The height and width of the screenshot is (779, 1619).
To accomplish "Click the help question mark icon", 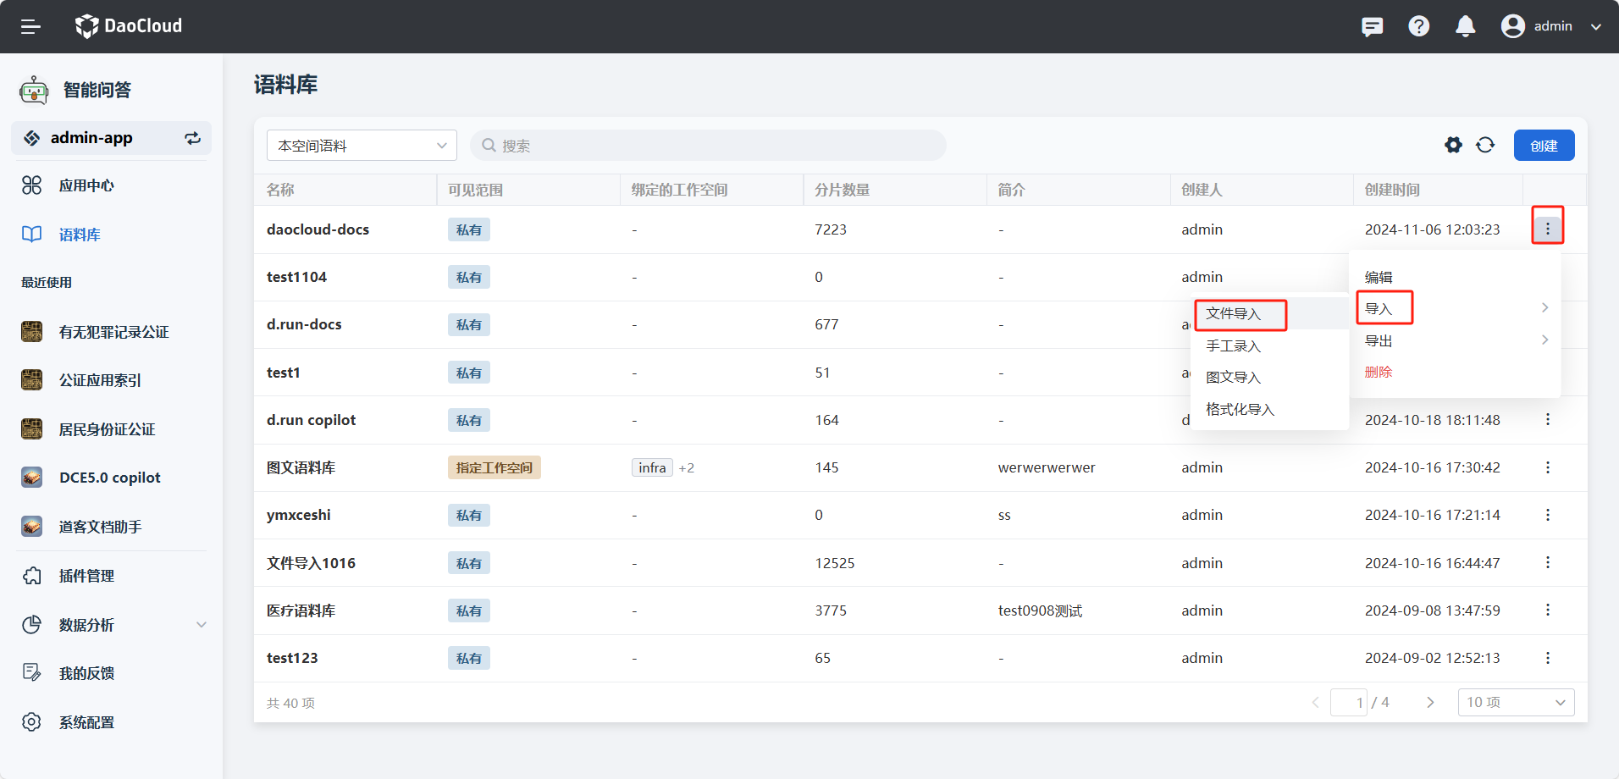I will [1418, 26].
